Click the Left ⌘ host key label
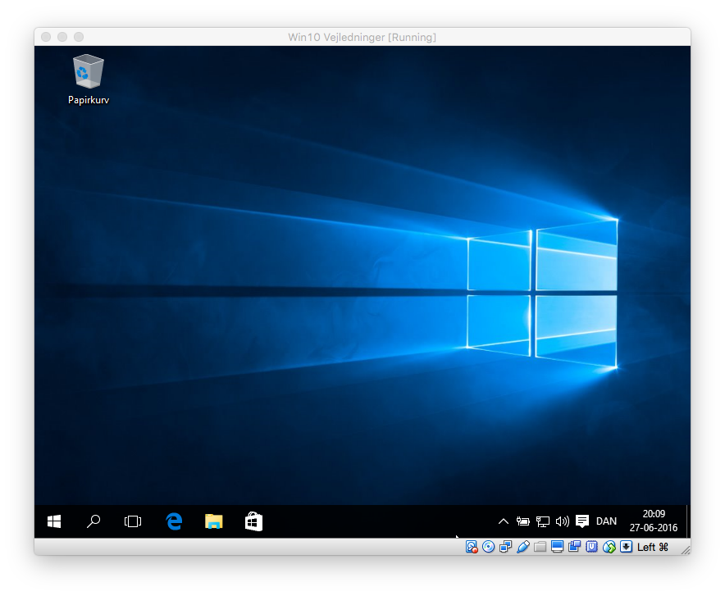This screenshot has height=596, width=725. pos(652,547)
